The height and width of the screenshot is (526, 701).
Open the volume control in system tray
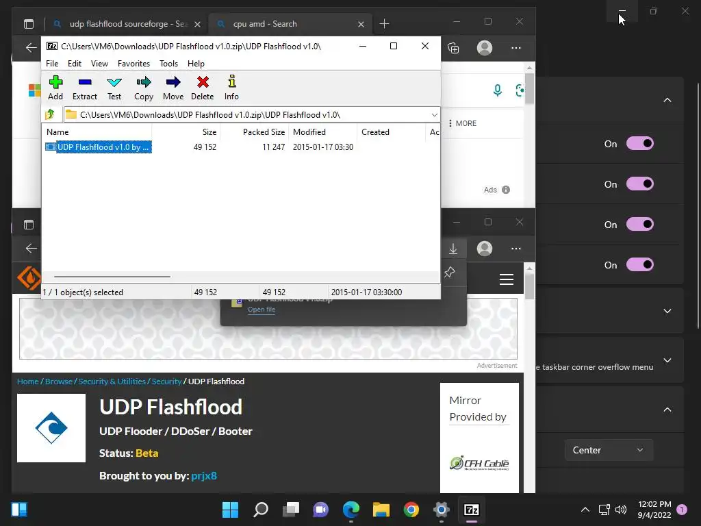pos(621,510)
